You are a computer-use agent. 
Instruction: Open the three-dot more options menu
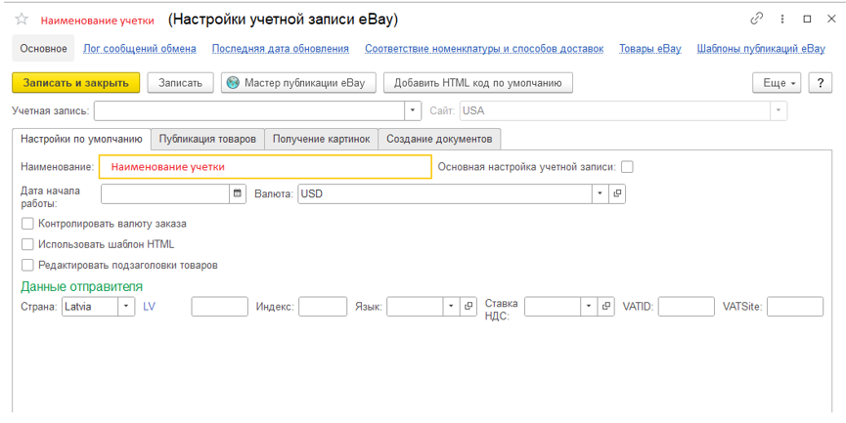pos(781,19)
